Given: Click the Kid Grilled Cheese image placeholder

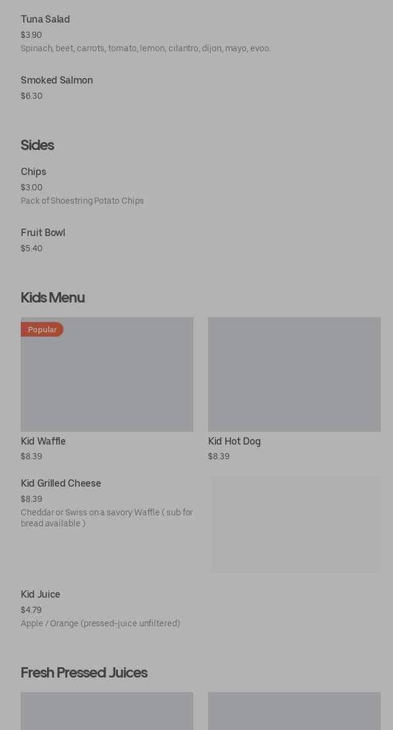Looking at the screenshot, I should coord(296,524).
